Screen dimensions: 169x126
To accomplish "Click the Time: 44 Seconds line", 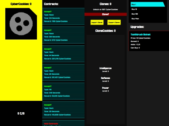I will [x=52, y=55].
